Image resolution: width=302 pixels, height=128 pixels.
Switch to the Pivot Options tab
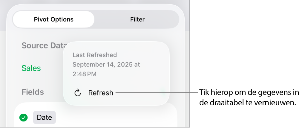[x=54, y=19]
